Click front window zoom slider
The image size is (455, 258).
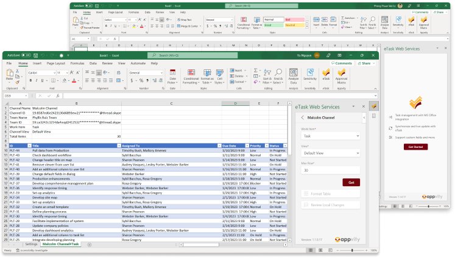(x=352, y=250)
